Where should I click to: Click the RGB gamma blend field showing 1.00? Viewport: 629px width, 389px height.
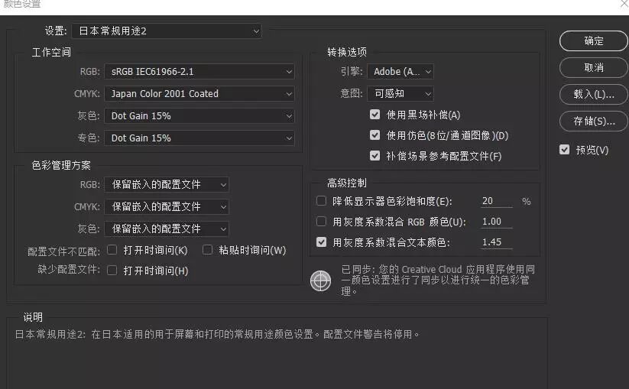tap(497, 222)
